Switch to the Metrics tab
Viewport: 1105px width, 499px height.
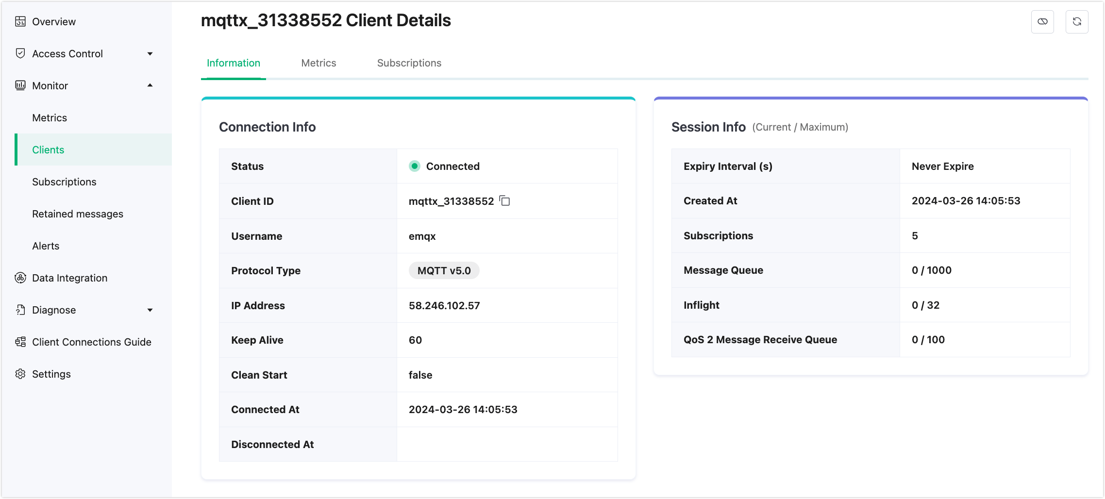(318, 63)
